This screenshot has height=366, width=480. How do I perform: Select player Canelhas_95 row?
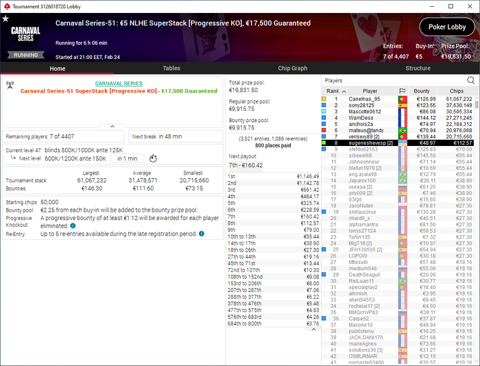[x=398, y=99]
